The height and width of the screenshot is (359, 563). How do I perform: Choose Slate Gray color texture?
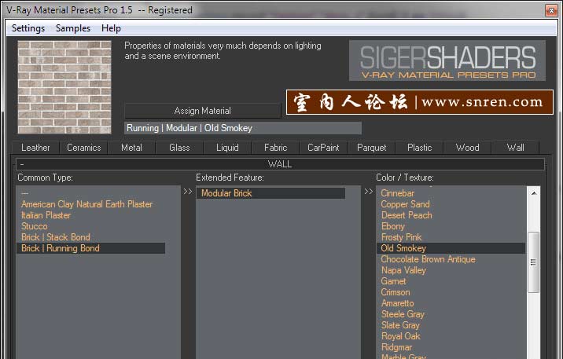[x=400, y=325]
